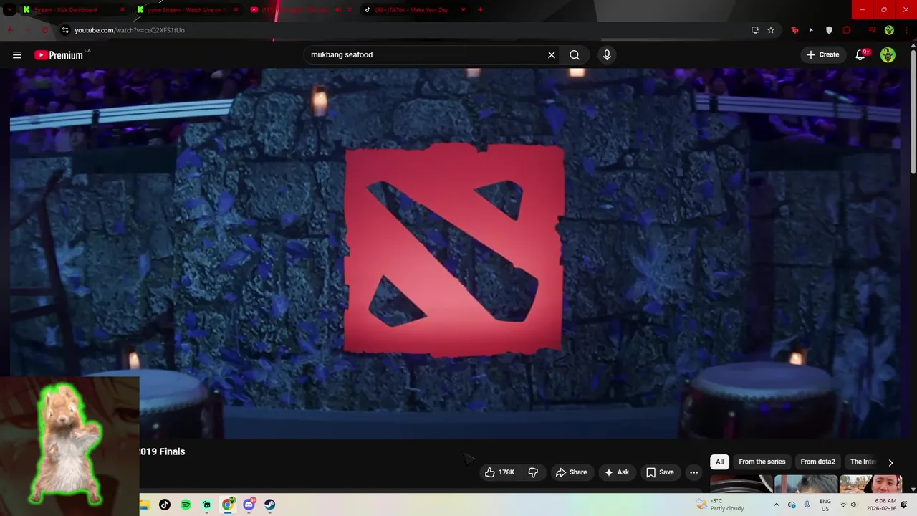
Task: Click the Ask button
Action: pos(617,472)
